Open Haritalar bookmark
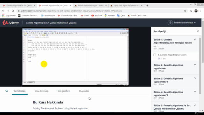The image size is (204, 115). [110, 16]
